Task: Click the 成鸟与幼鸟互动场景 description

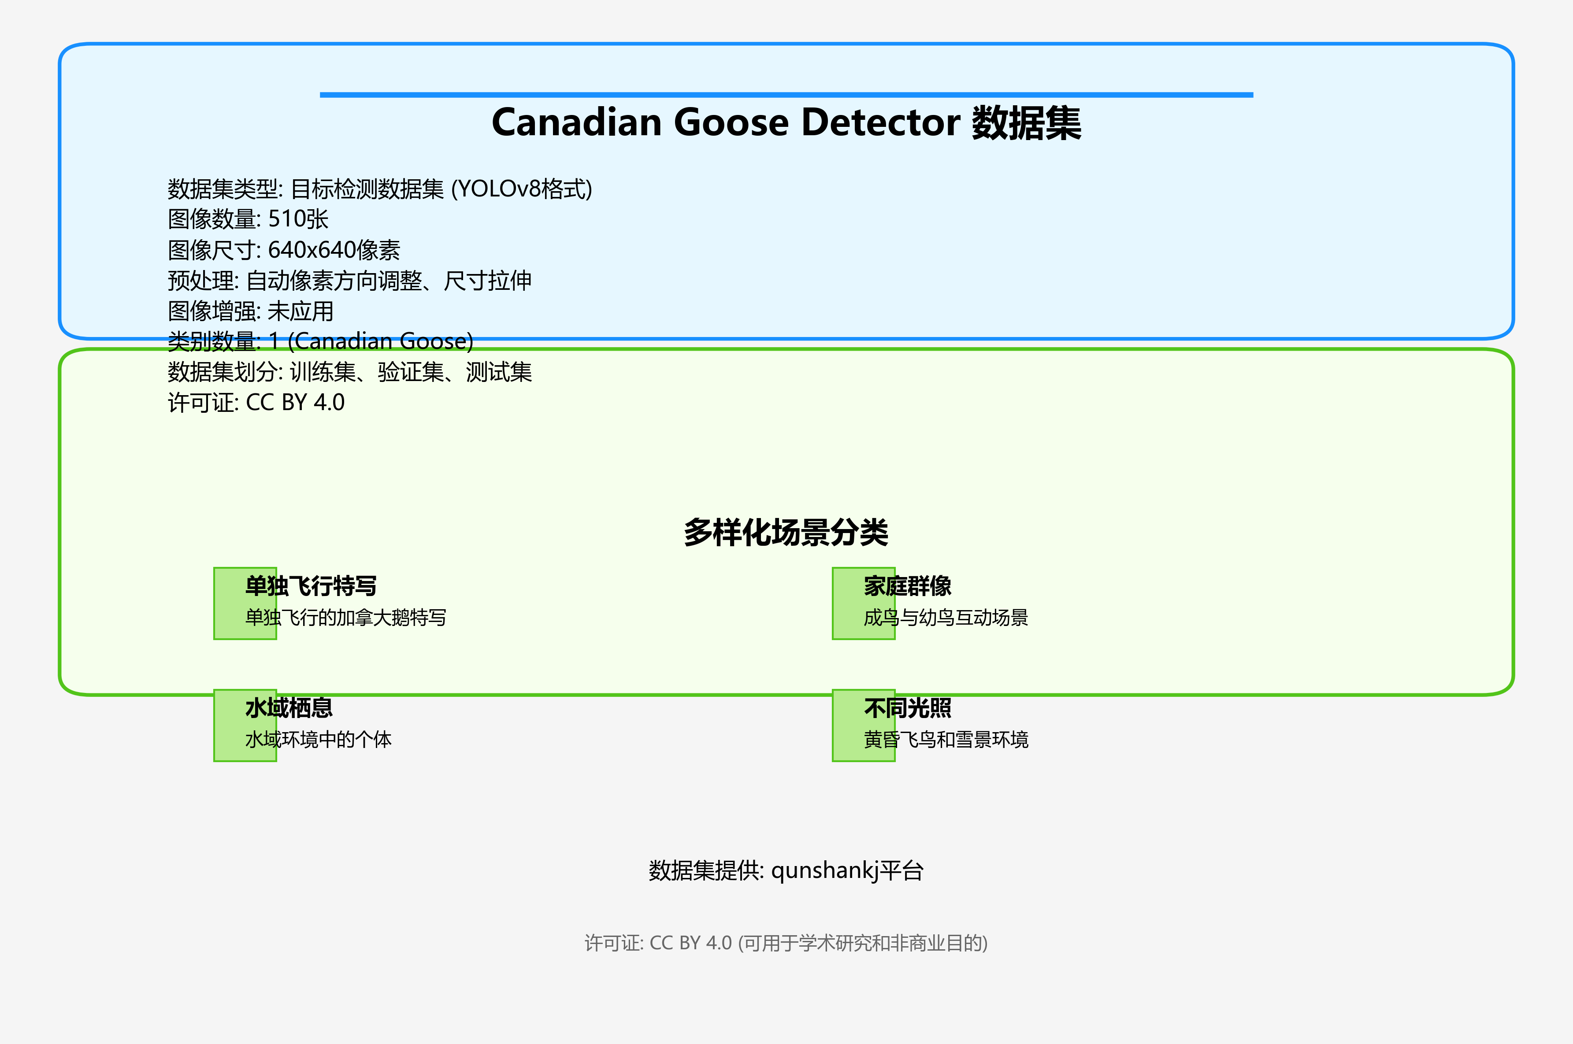Action: pyautogui.click(x=946, y=618)
